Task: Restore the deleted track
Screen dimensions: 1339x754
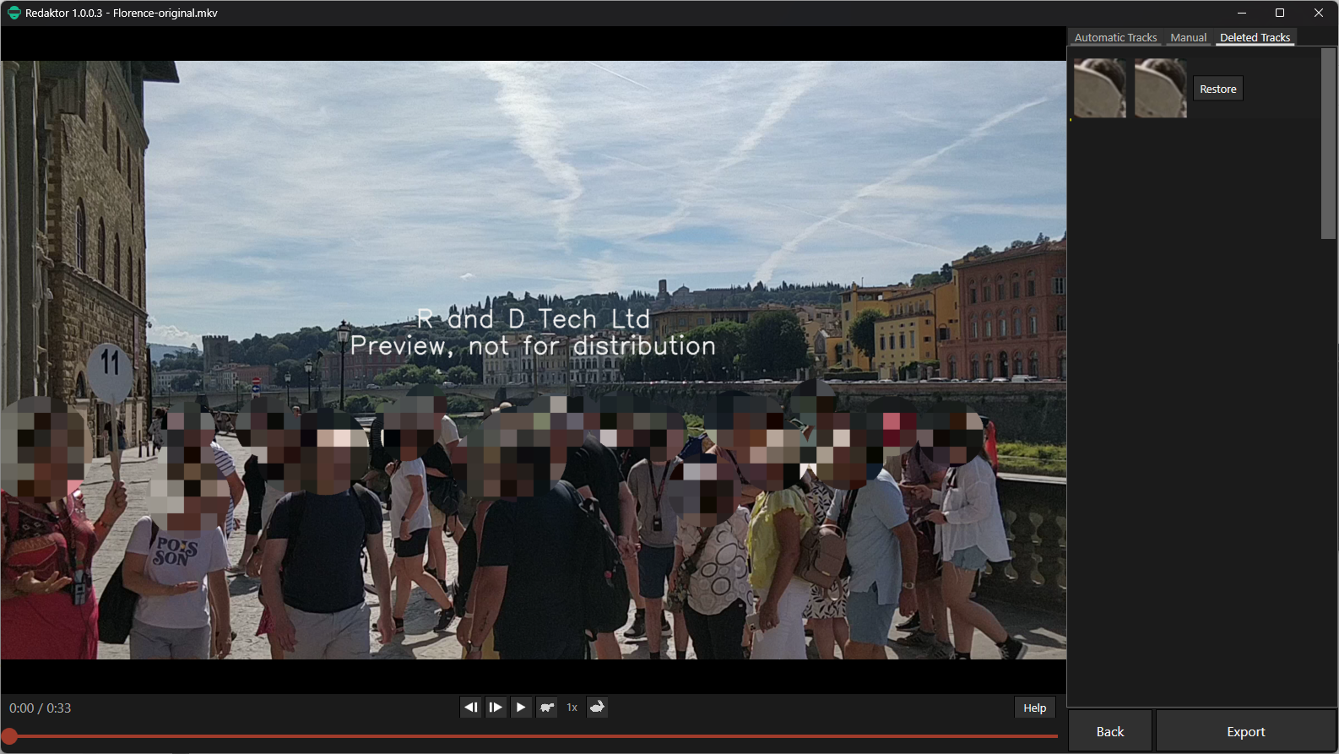Action: [1217, 89]
